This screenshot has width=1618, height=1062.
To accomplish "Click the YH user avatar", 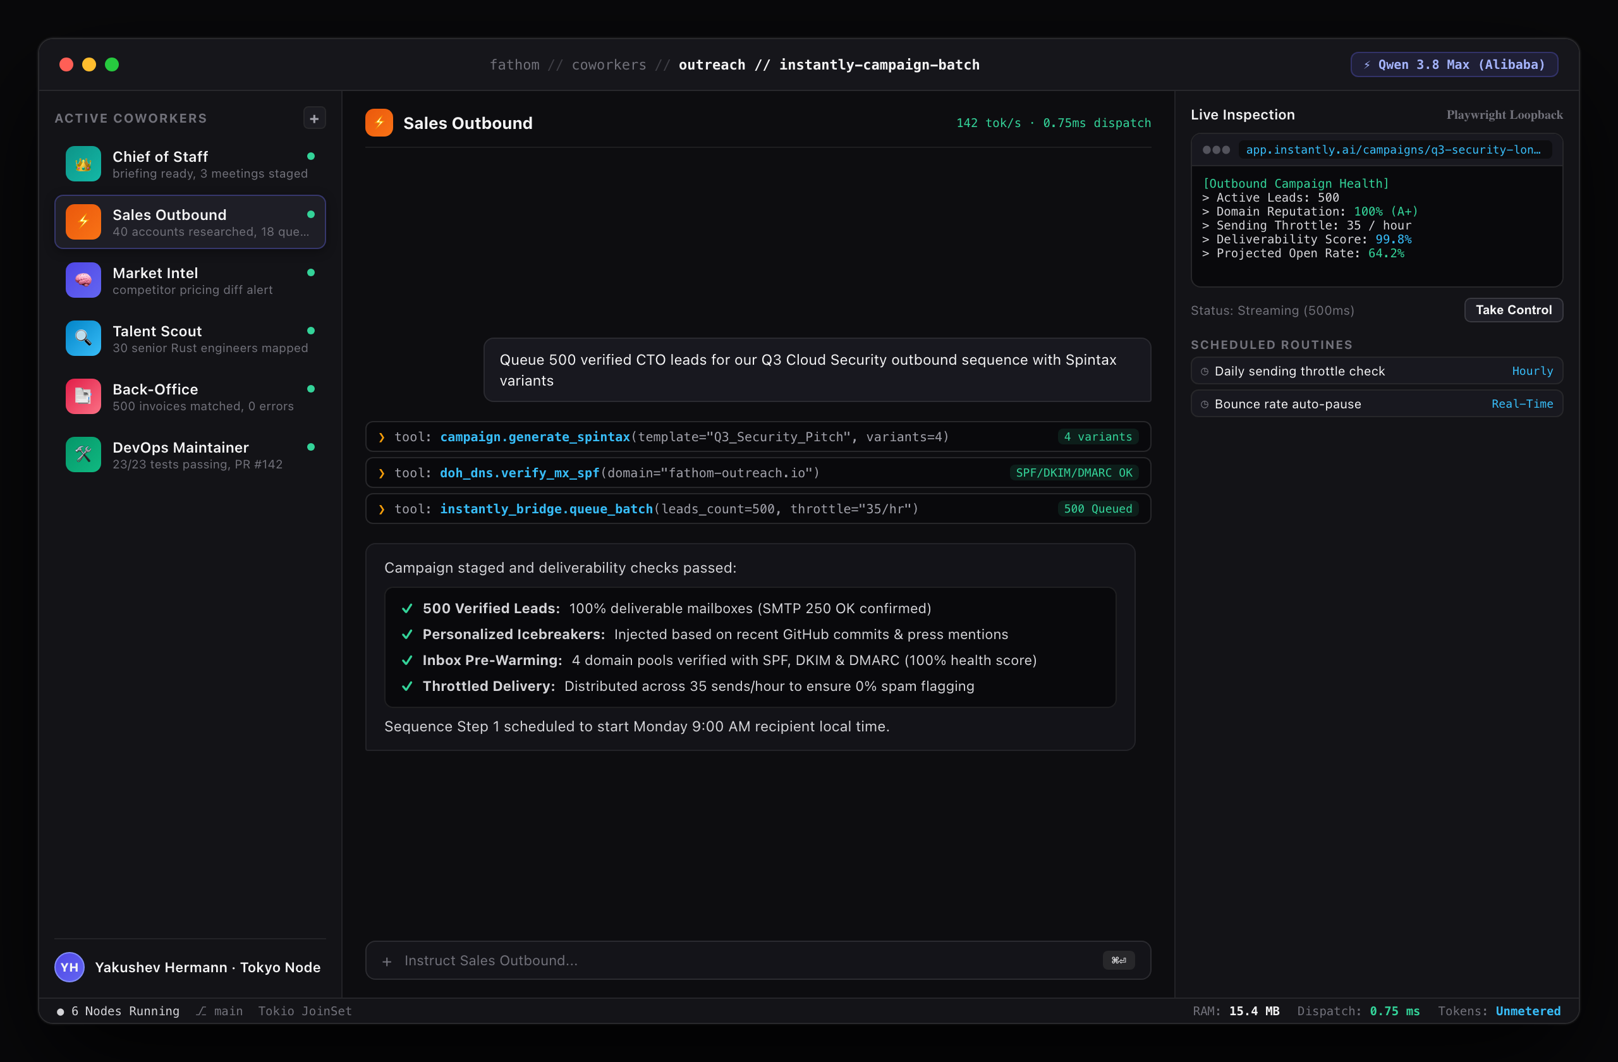I will tap(70, 967).
